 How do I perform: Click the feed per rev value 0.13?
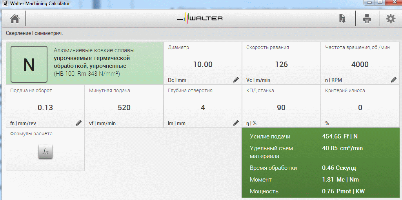click(45, 107)
